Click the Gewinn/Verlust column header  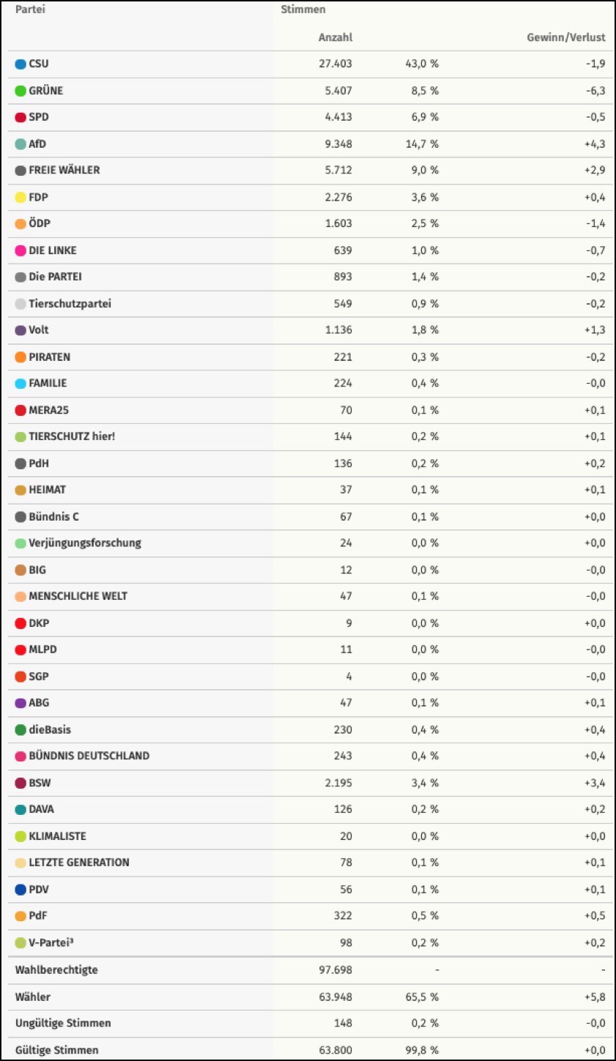(x=566, y=37)
